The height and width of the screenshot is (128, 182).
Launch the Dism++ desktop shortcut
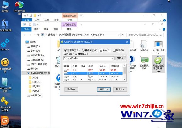click(x=5, y=45)
